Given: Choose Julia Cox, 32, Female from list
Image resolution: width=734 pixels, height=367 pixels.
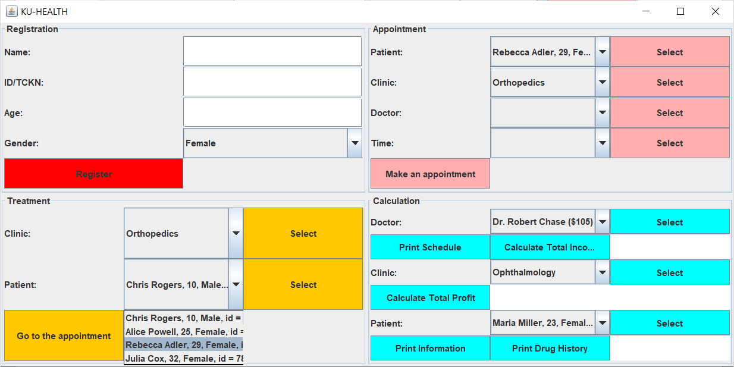Looking at the screenshot, I should [184, 358].
